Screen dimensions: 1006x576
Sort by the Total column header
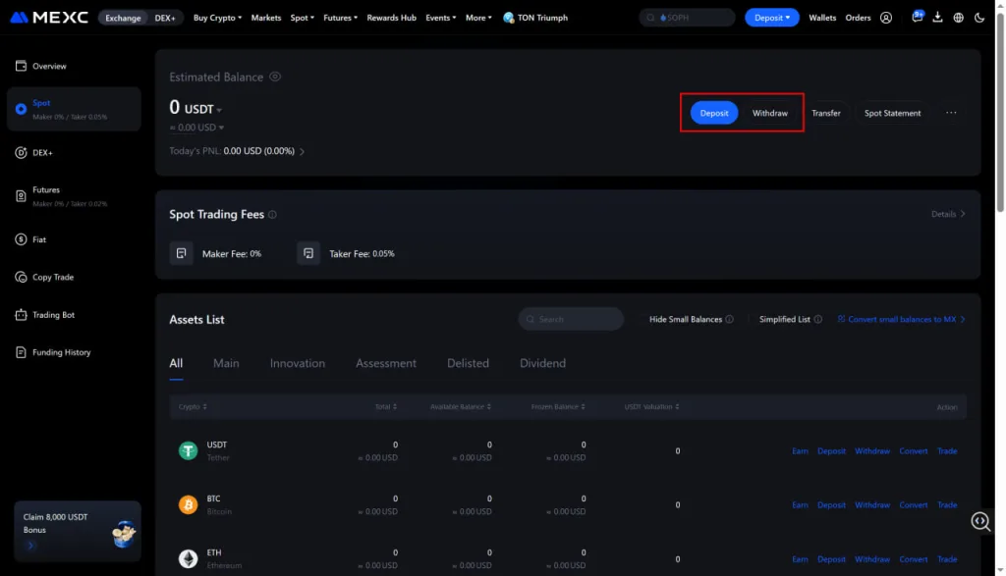click(385, 407)
